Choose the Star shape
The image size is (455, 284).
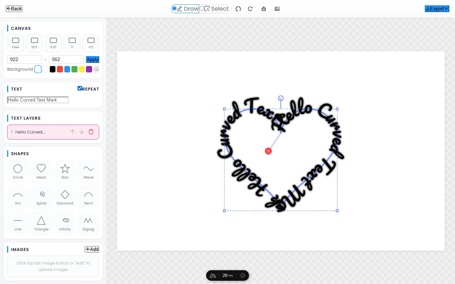coord(65,171)
